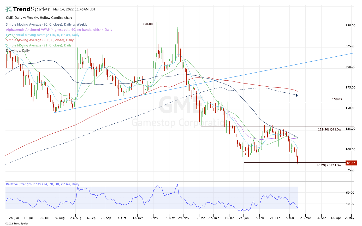The image size is (362, 226).
Task: Open the GME Daily vs Weekly chart title
Action: click(39, 18)
